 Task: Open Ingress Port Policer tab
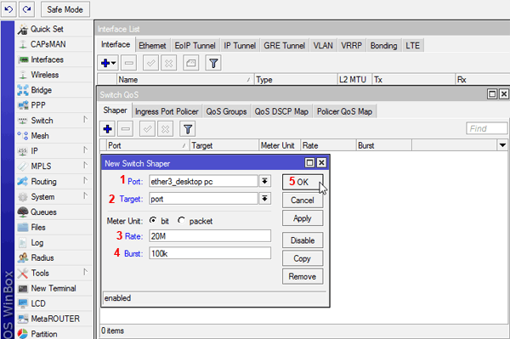coord(167,111)
